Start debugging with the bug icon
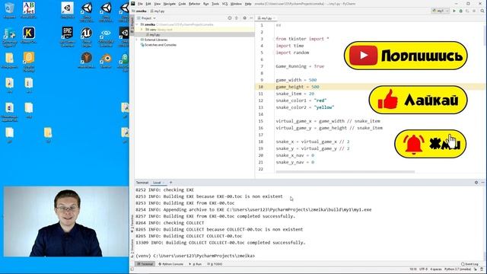This screenshot has height=274, width=487. click(x=461, y=11)
